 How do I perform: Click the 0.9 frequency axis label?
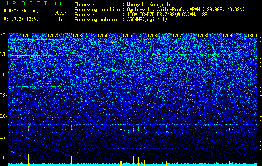[4, 95]
